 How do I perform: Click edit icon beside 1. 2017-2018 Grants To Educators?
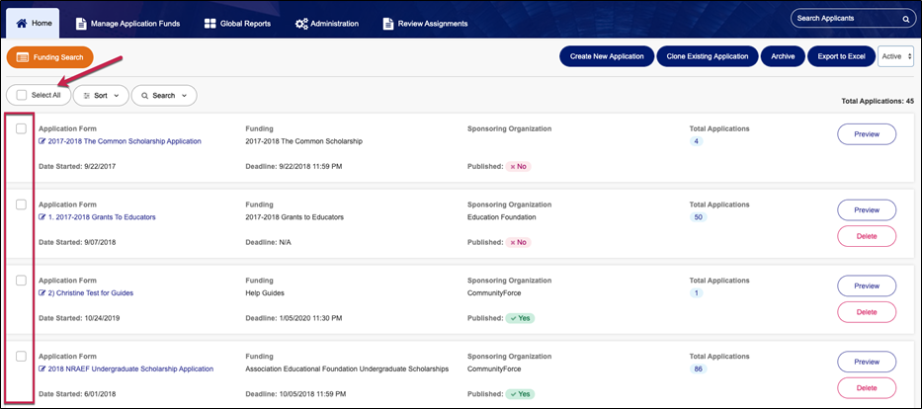pos(42,217)
